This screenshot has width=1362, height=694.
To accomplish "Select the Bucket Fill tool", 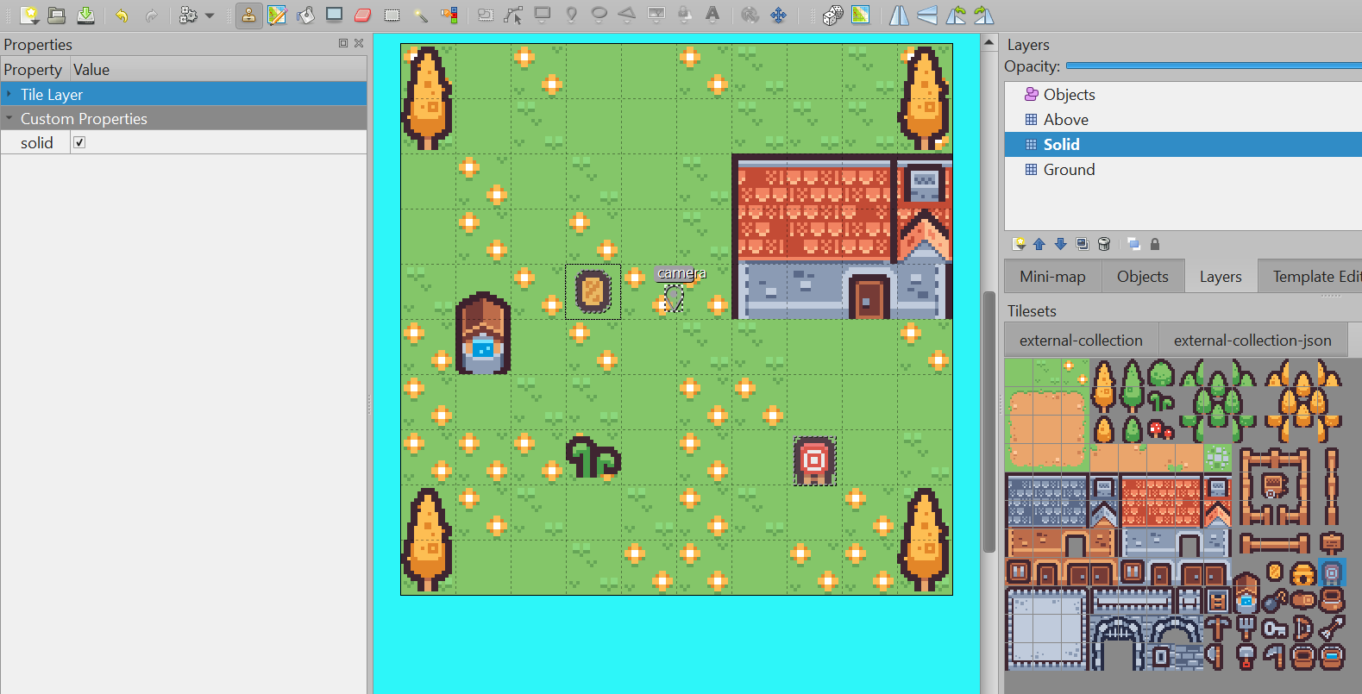I will click(305, 15).
